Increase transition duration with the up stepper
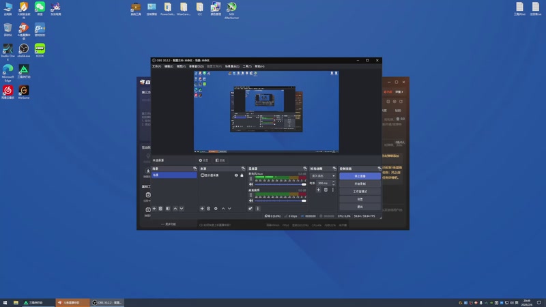The height and width of the screenshot is (307, 546). pyautogui.click(x=334, y=181)
